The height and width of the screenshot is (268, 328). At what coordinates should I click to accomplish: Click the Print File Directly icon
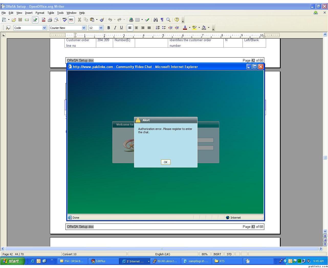(x=50, y=20)
